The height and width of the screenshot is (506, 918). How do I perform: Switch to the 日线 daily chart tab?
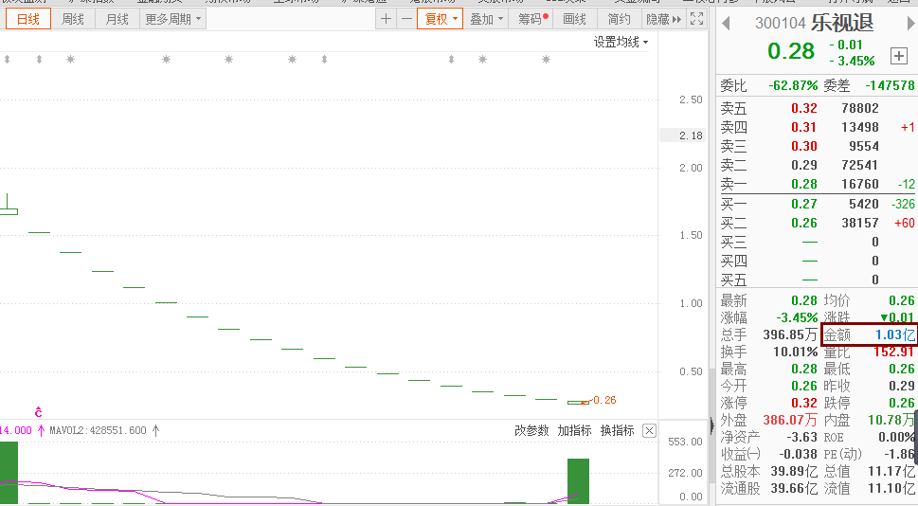28,19
